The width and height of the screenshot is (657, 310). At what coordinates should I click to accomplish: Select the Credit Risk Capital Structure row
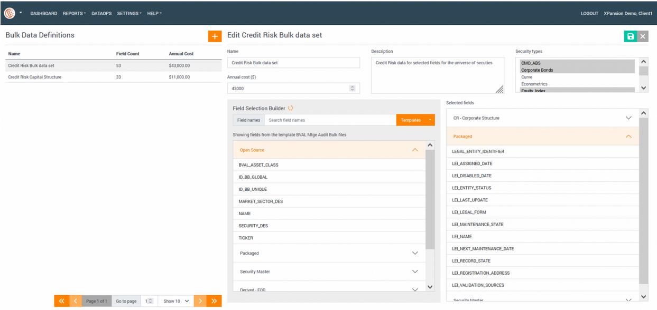tap(35, 77)
